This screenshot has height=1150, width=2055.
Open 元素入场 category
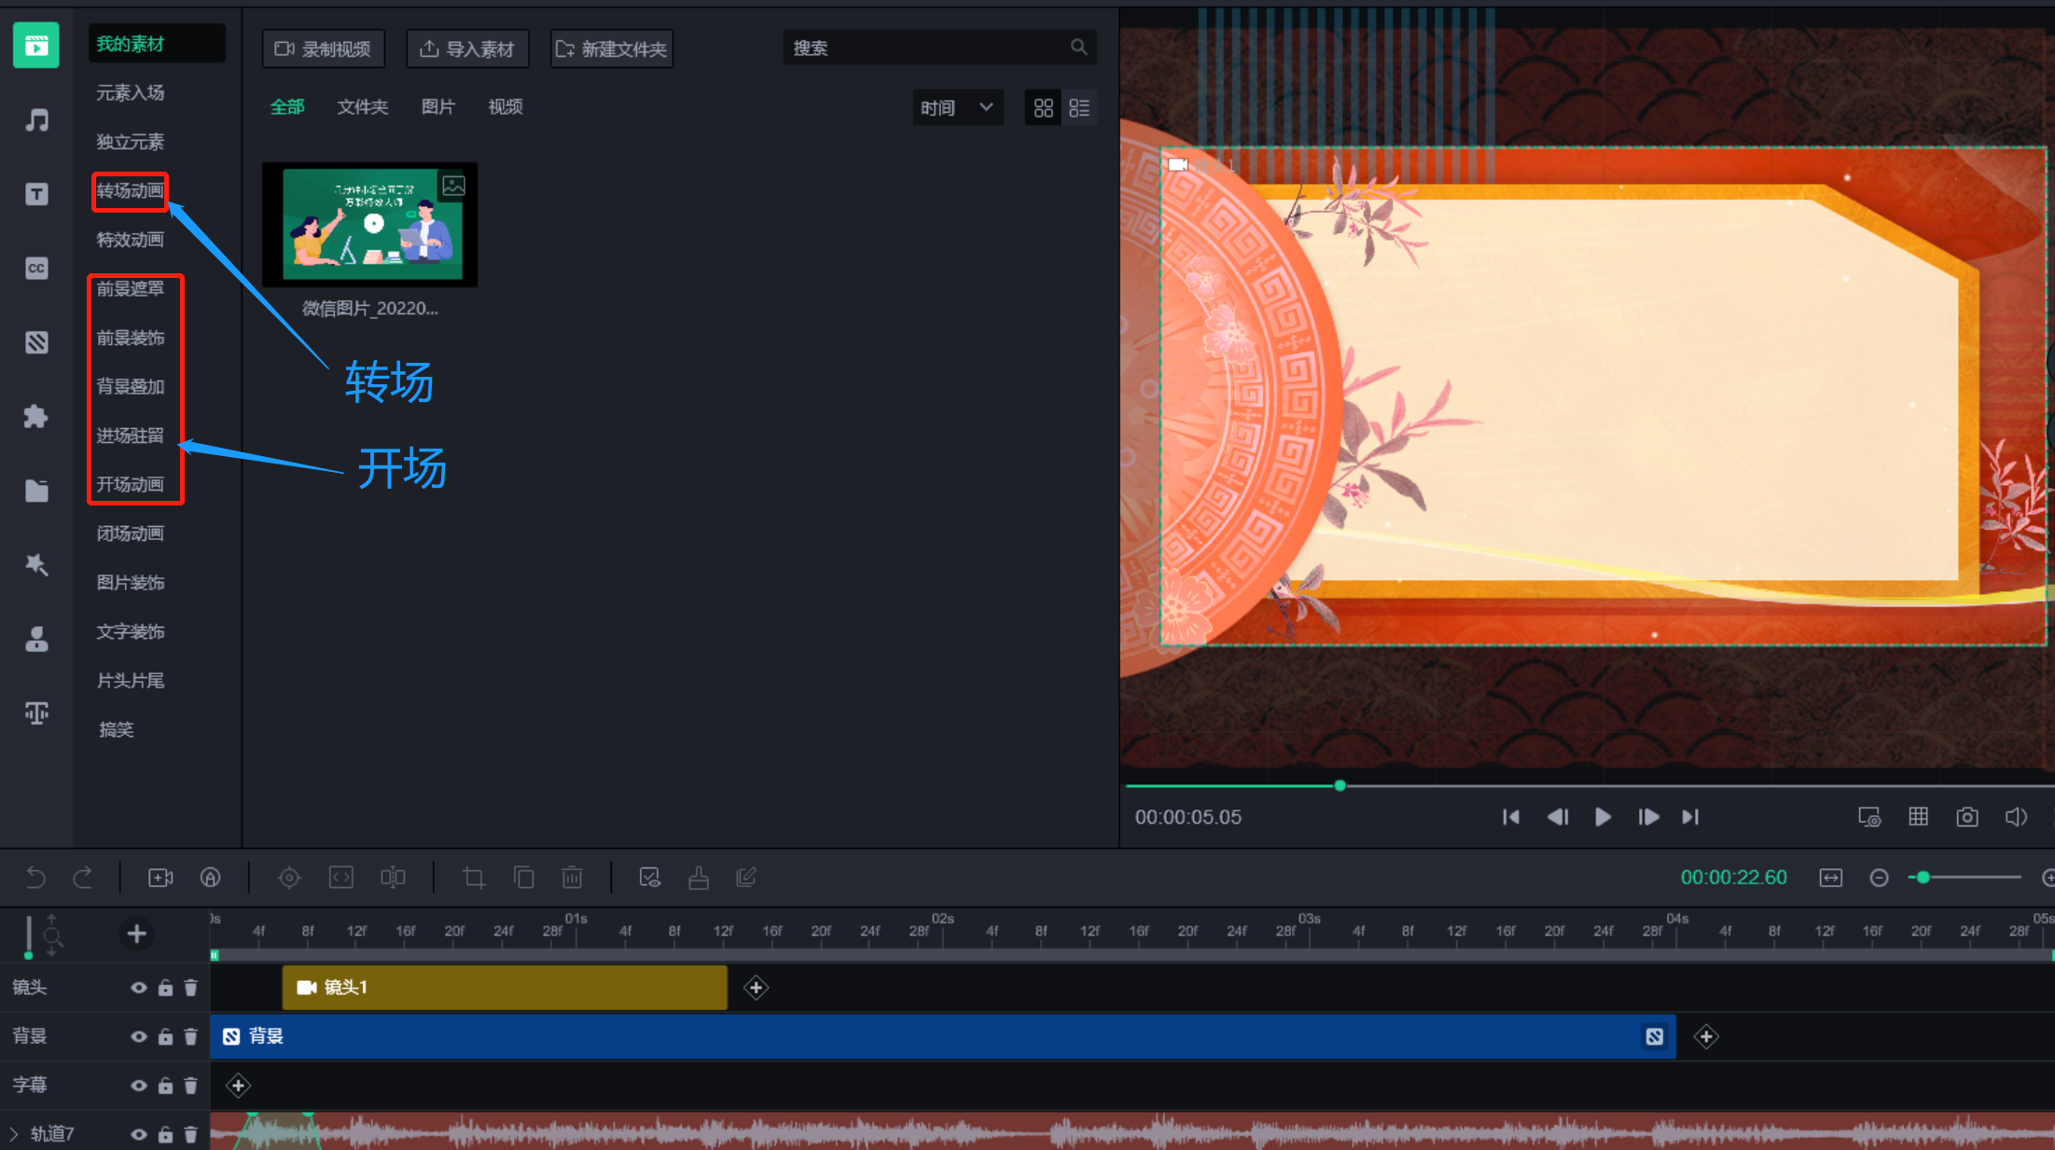[x=131, y=93]
